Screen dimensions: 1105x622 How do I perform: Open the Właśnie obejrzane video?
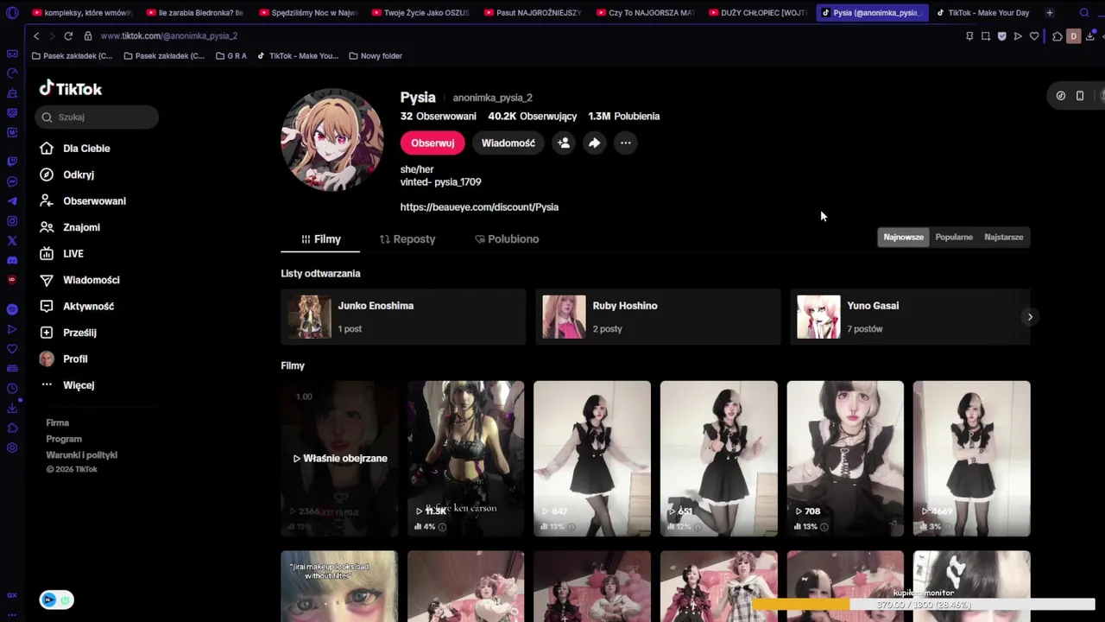[x=339, y=459]
